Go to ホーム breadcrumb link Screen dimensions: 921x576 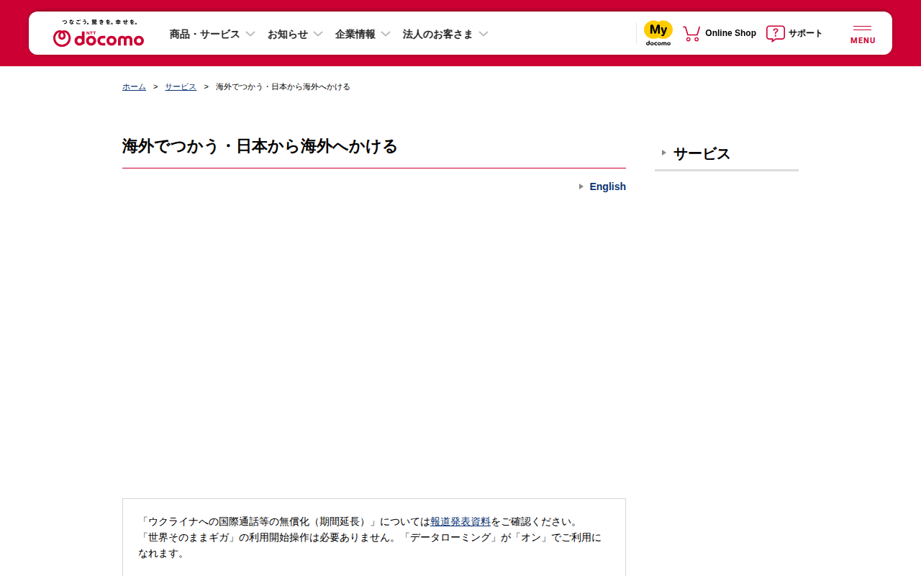coord(134,86)
